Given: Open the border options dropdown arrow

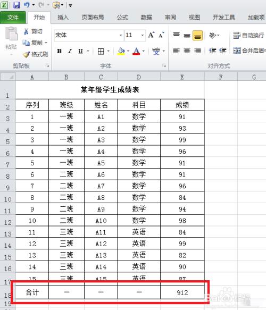Looking at the screenshot, I should tap(109, 51).
